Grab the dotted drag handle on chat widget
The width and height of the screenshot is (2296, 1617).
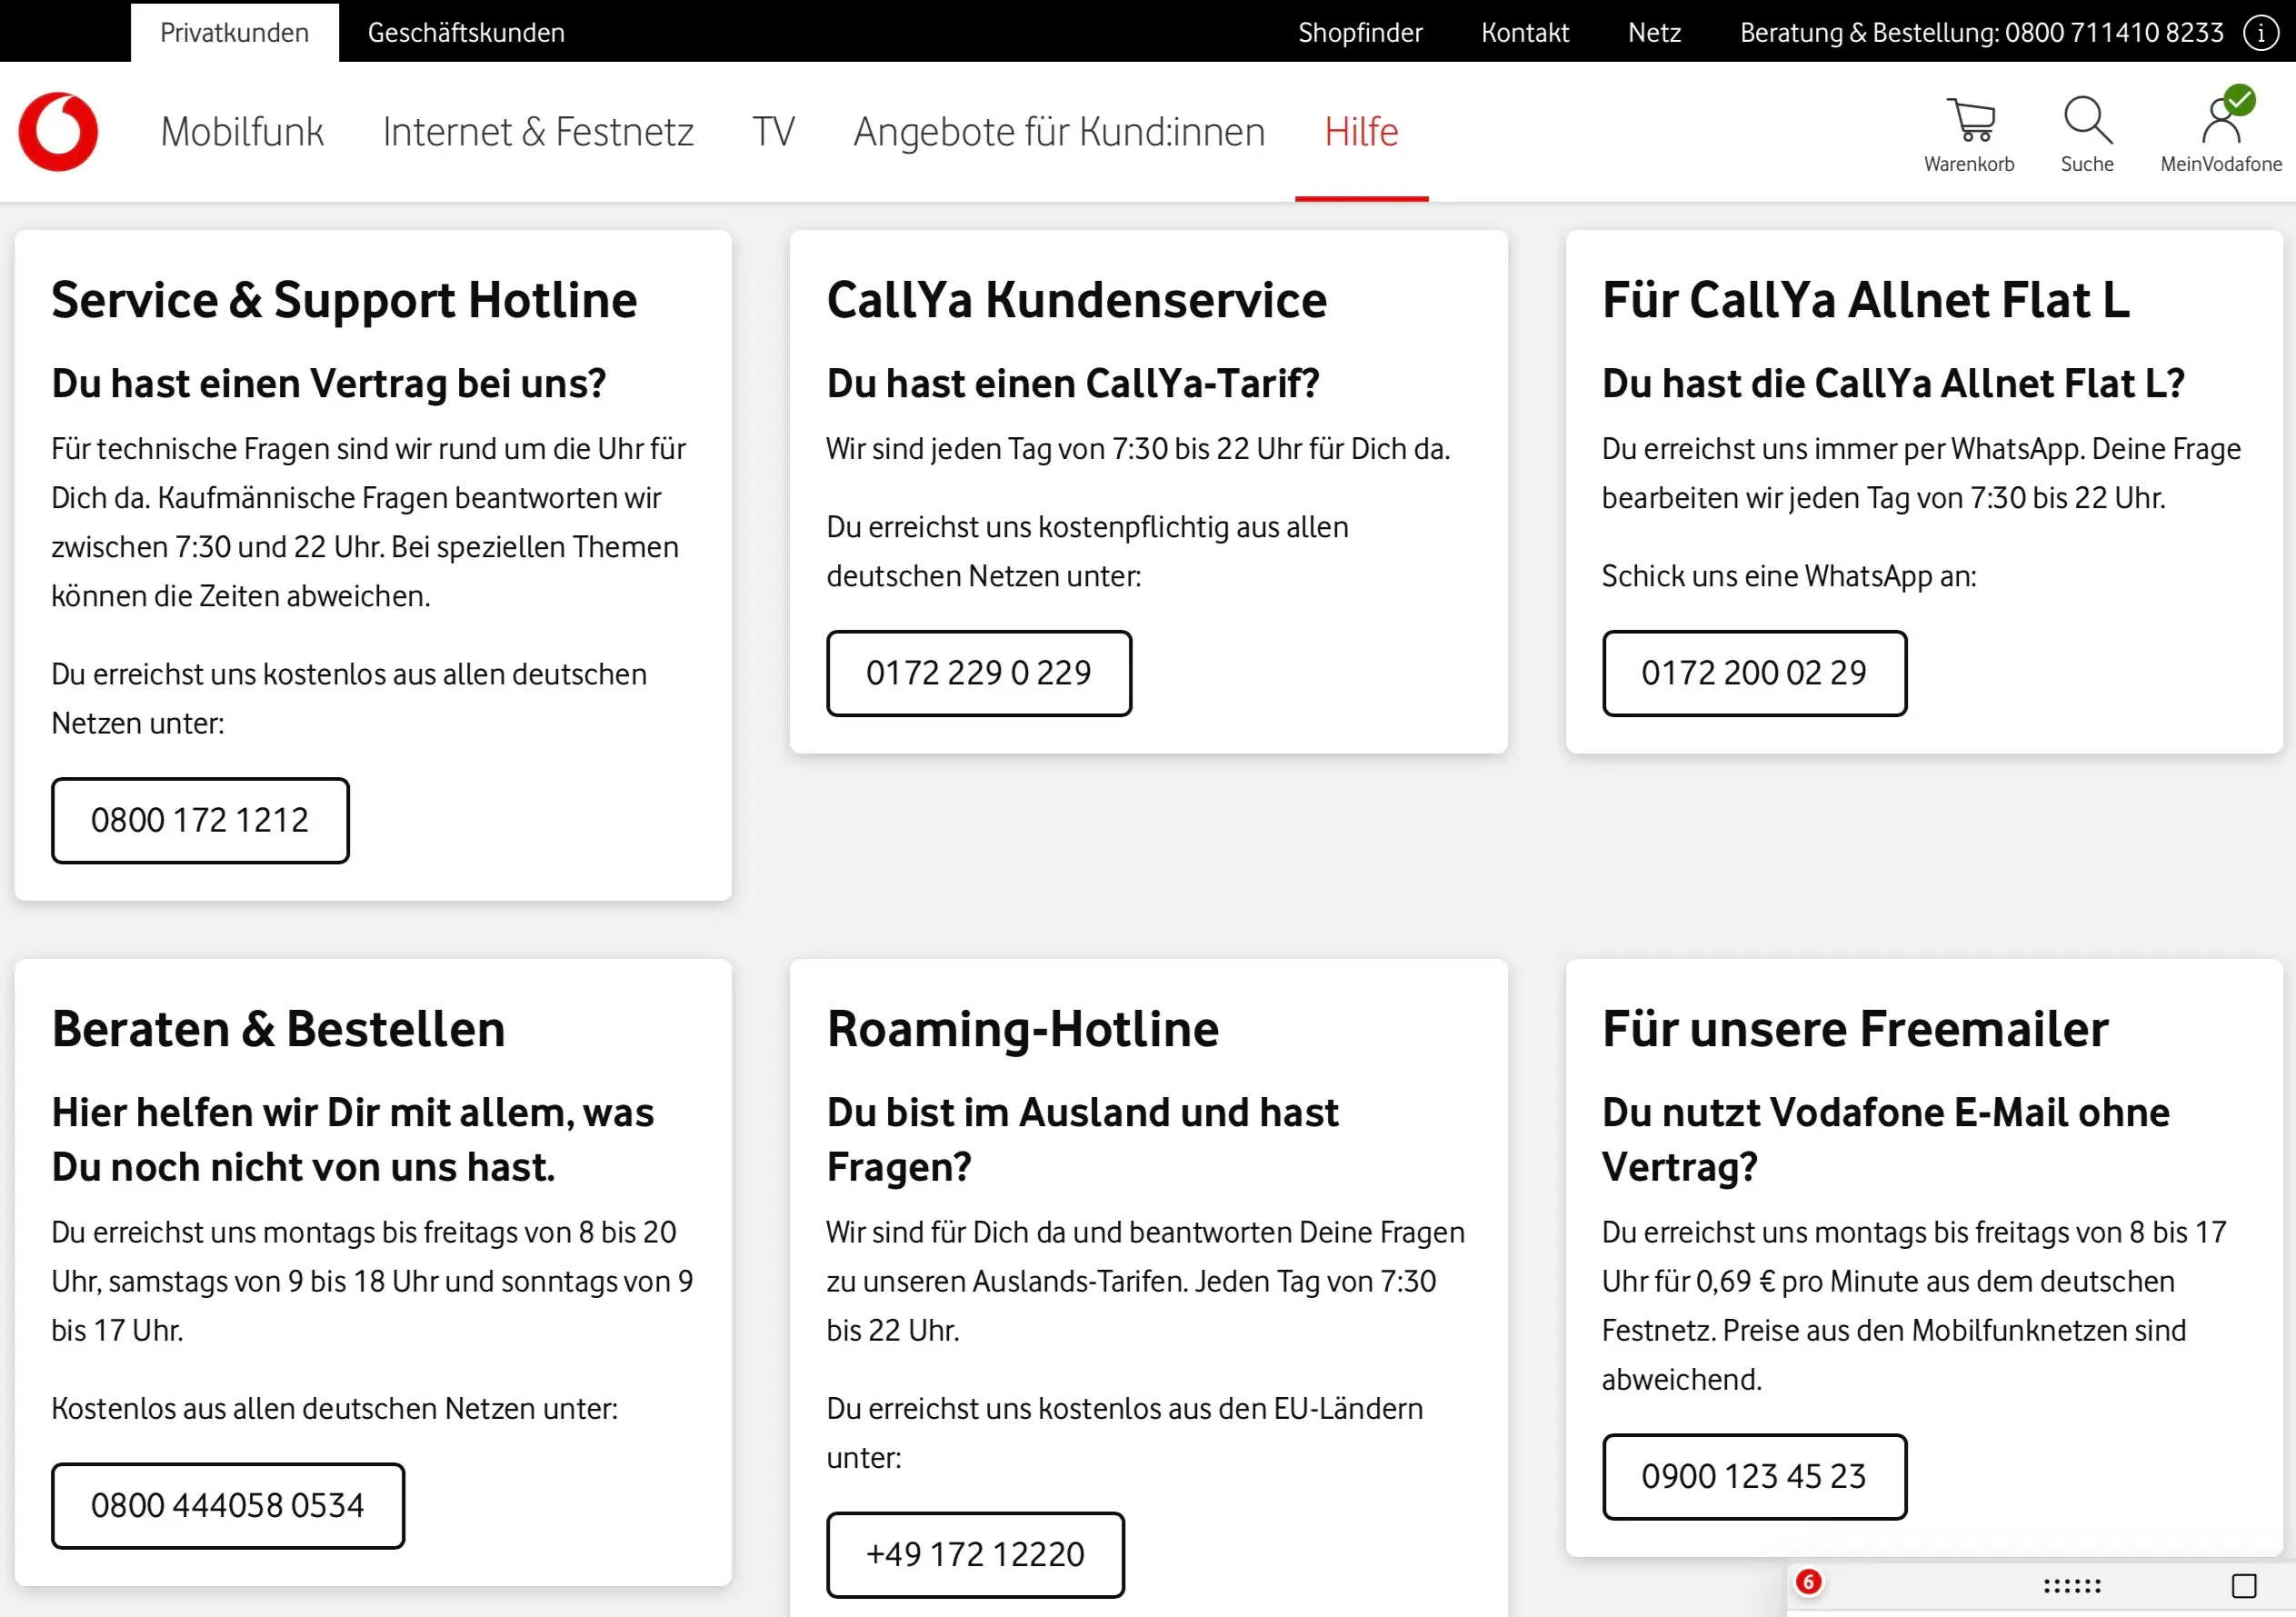click(x=2072, y=1586)
